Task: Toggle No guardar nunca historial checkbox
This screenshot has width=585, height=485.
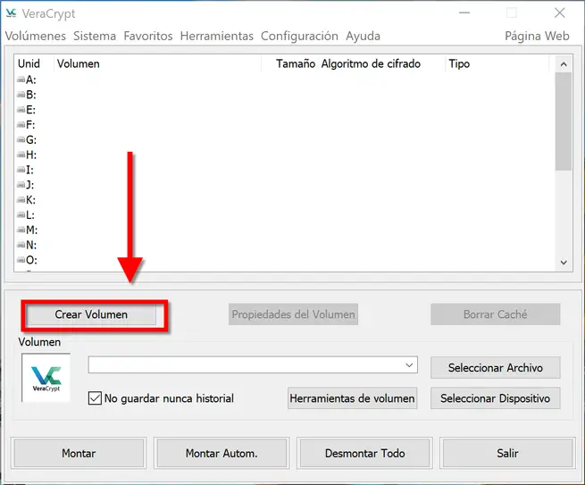Action: [95, 398]
